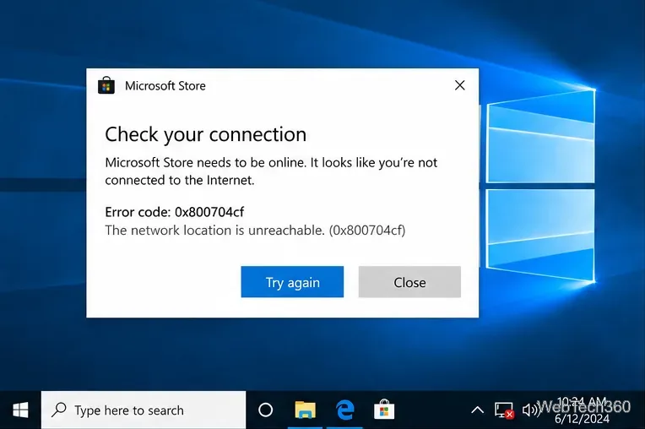Click the Microsoft Store title text
645x429 pixels.
[165, 85]
